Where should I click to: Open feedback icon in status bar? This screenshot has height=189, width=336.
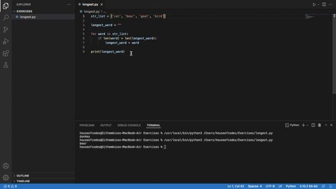click(323, 186)
